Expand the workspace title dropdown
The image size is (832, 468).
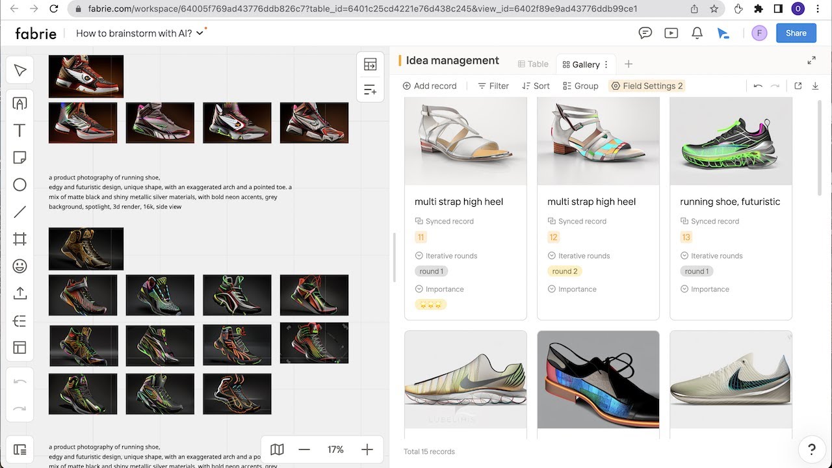click(200, 33)
